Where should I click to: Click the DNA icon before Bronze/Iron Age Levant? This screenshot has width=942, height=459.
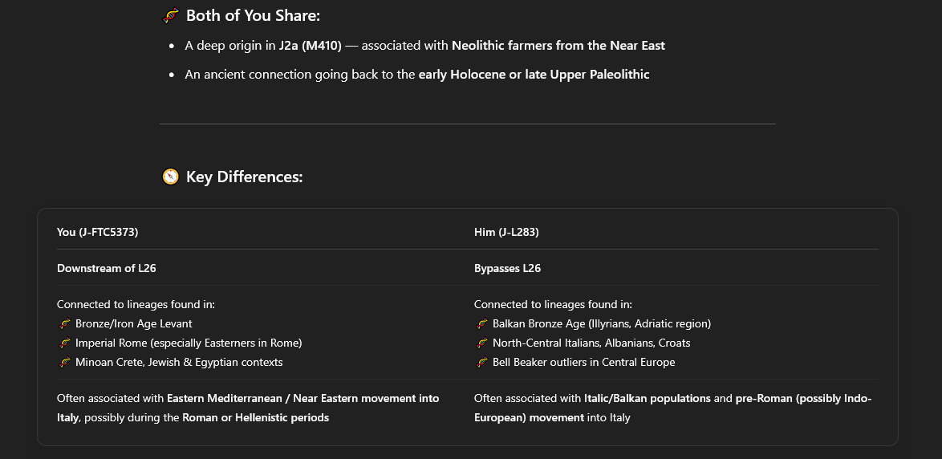click(64, 324)
